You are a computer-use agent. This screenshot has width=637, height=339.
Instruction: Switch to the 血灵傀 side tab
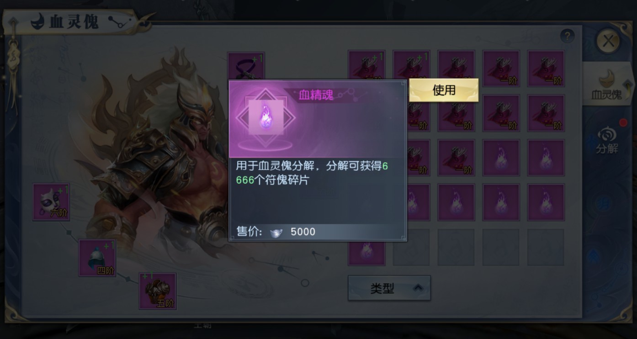606,84
